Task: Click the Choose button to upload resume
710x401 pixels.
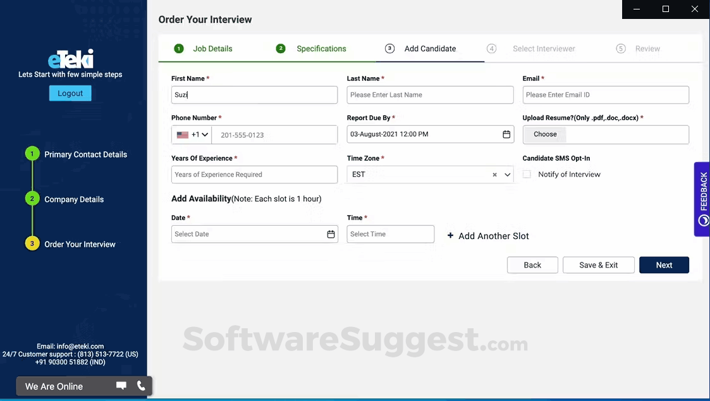Action: pyautogui.click(x=544, y=134)
